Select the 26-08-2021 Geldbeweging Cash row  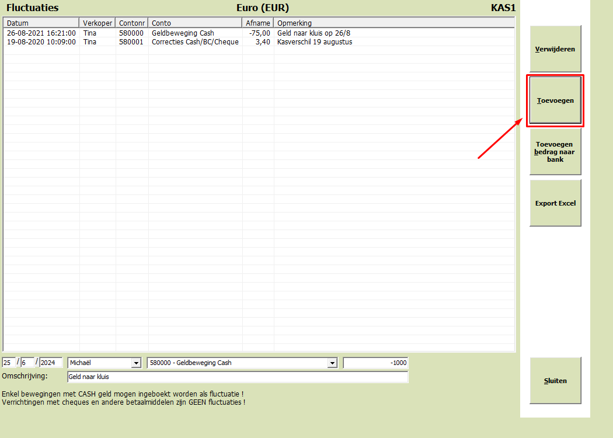point(259,33)
